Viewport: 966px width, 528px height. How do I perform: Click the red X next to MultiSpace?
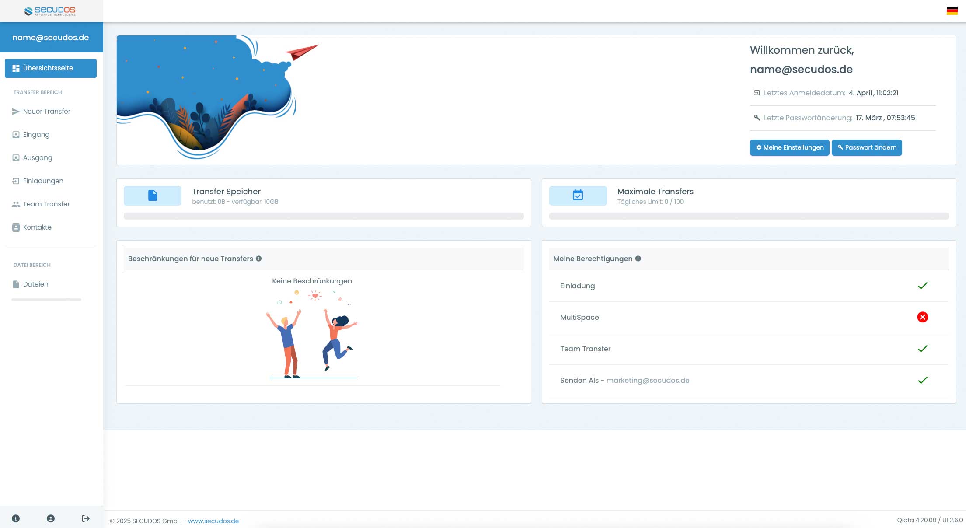click(922, 317)
